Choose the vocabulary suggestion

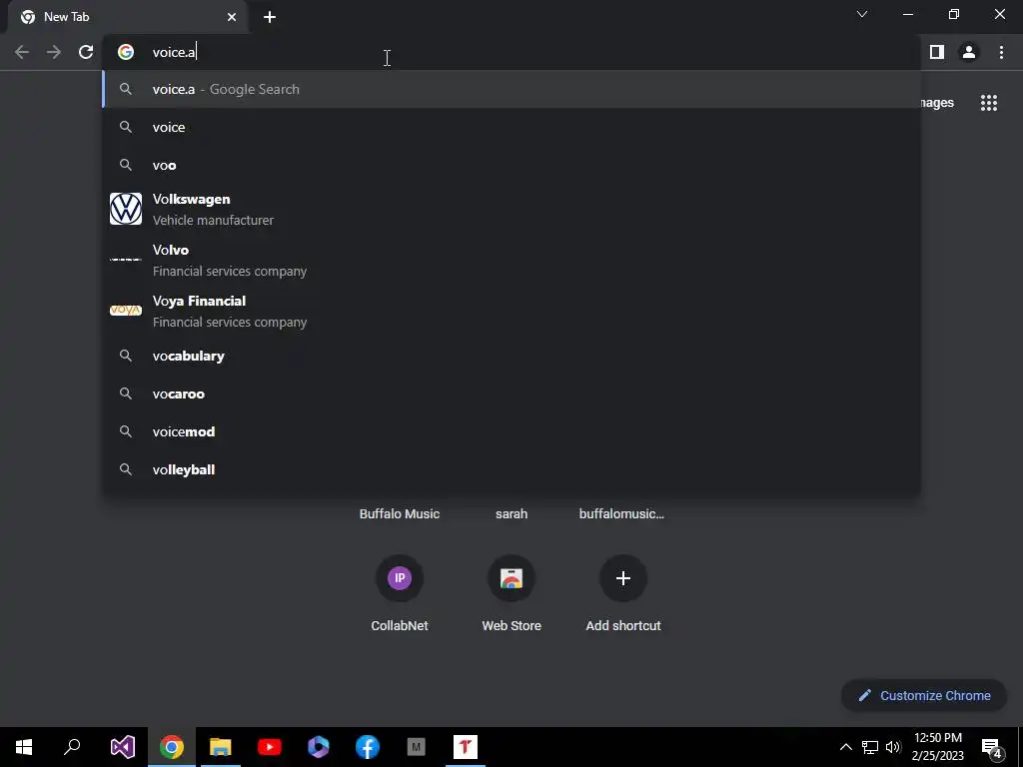click(511, 357)
